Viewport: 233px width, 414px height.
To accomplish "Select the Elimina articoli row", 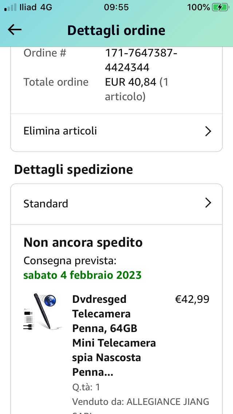I will coord(116,131).
